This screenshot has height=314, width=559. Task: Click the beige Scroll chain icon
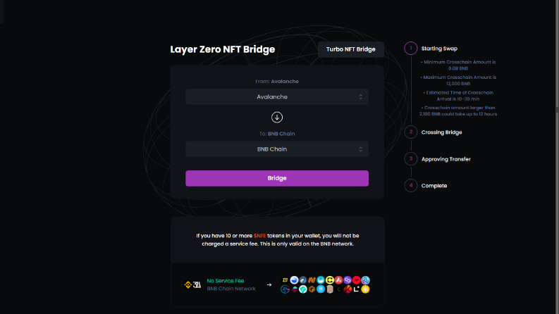330,289
